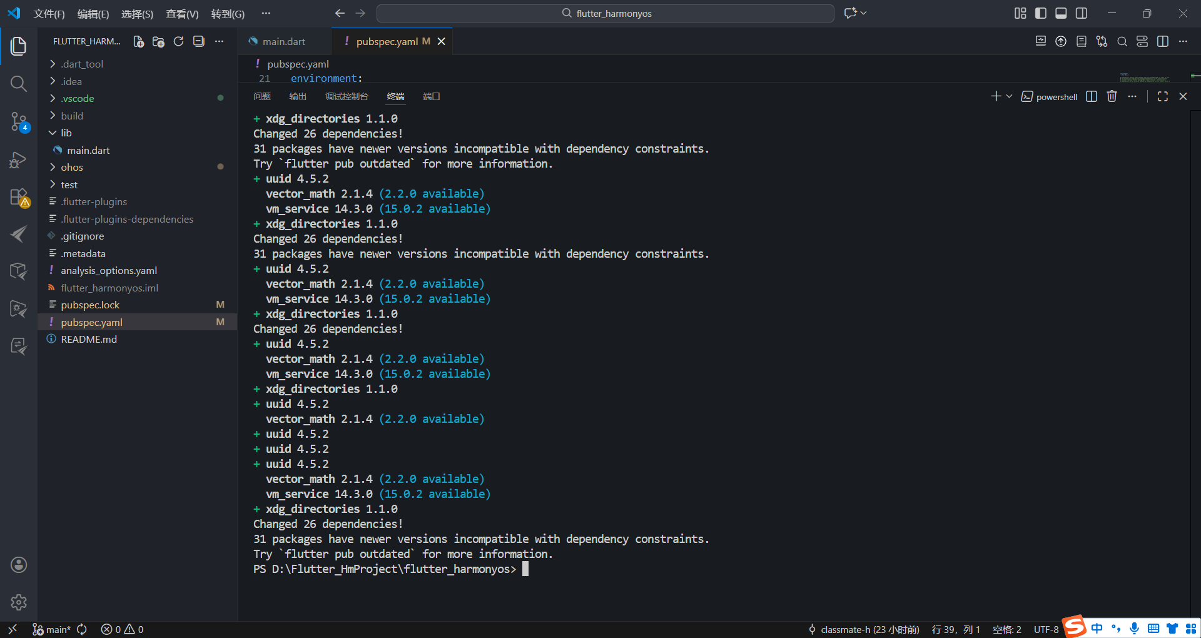The width and height of the screenshot is (1201, 638).
Task: Expand the ohos folder
Action: point(138,167)
